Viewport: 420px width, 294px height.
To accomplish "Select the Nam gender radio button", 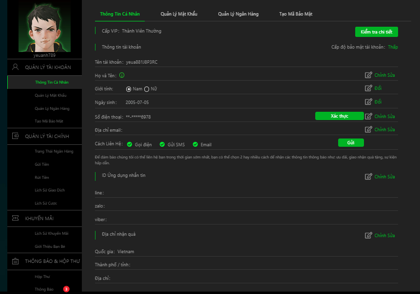I will click(129, 89).
